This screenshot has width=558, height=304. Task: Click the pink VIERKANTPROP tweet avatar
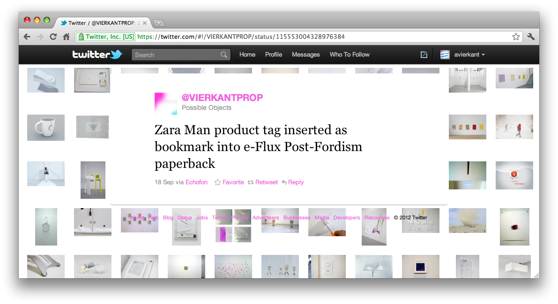click(x=166, y=104)
